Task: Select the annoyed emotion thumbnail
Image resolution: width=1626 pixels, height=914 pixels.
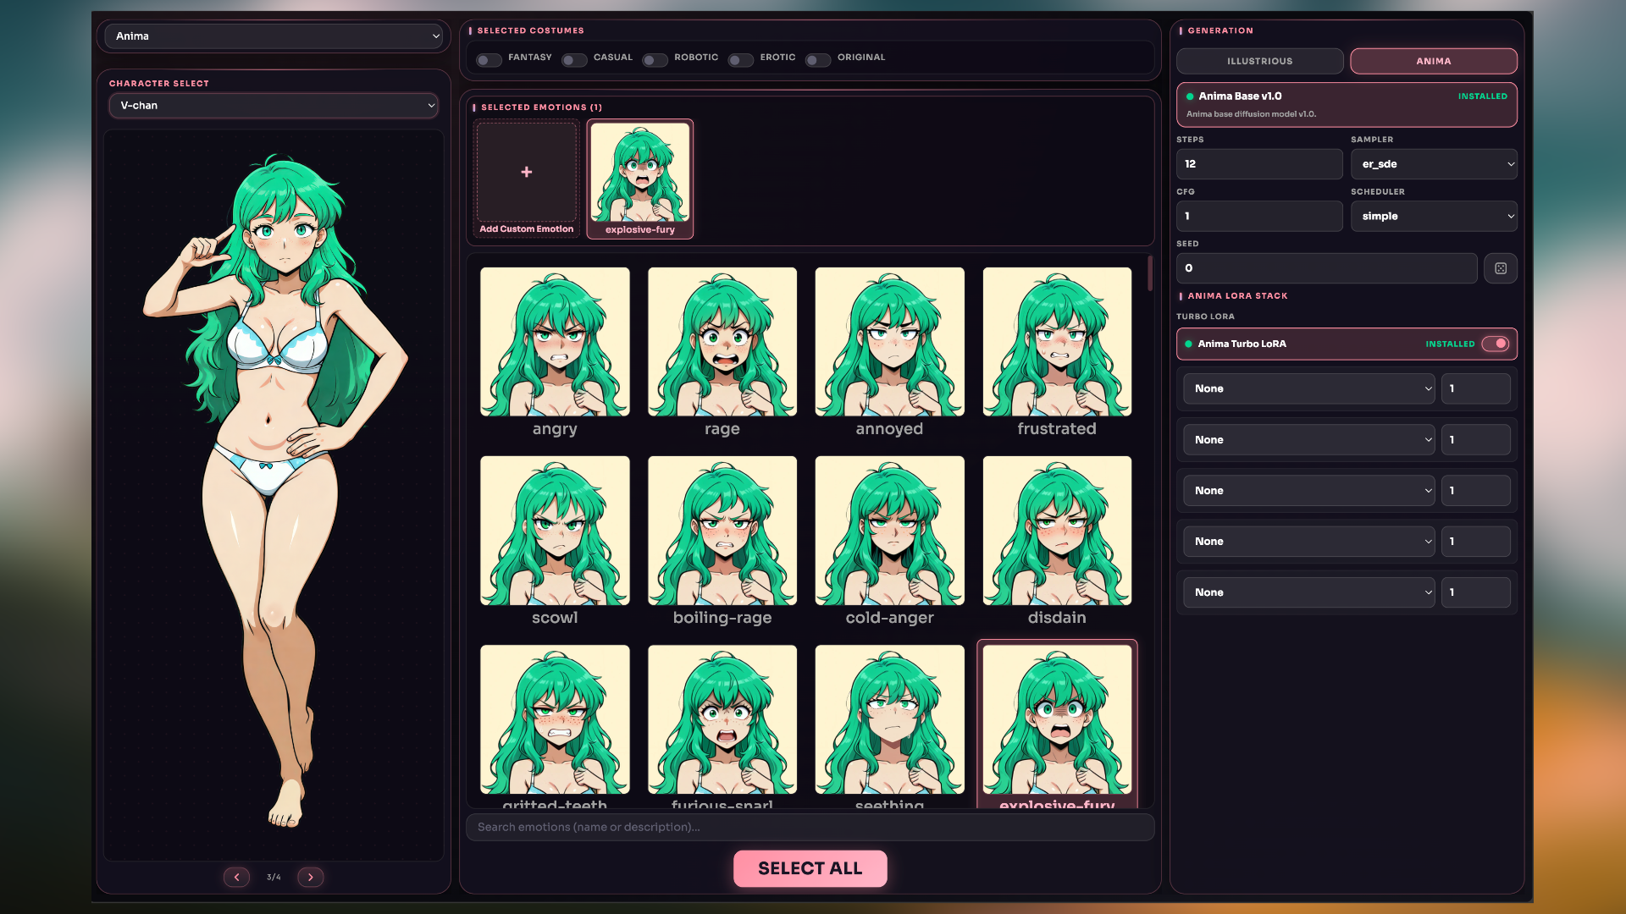Action: tap(889, 342)
